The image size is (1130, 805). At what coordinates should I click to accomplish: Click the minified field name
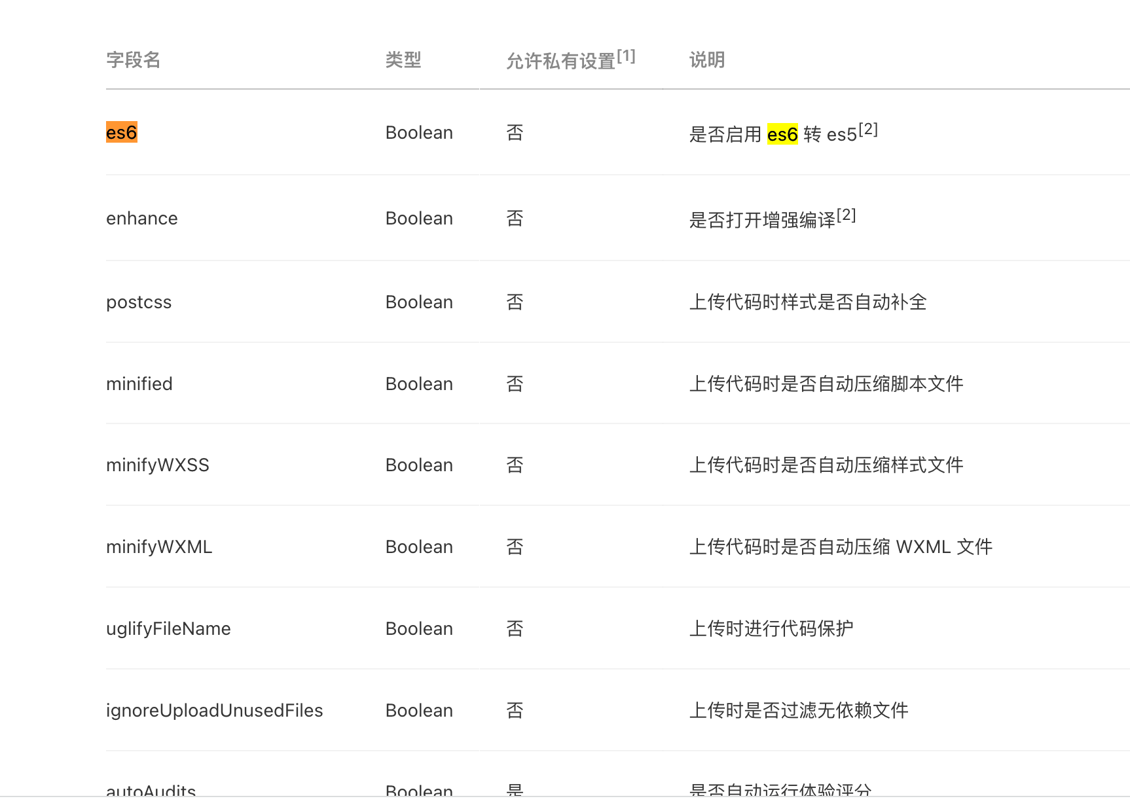[139, 384]
